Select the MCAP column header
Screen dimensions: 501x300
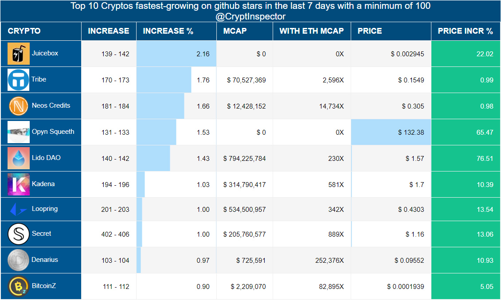245,31
